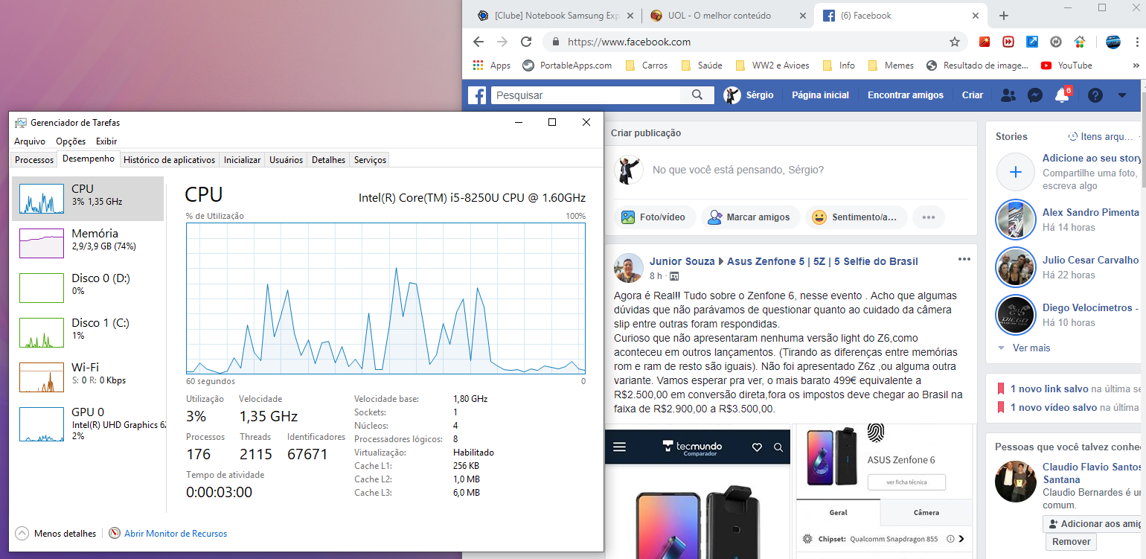Open the Carros bookmarks folder

pos(647,66)
